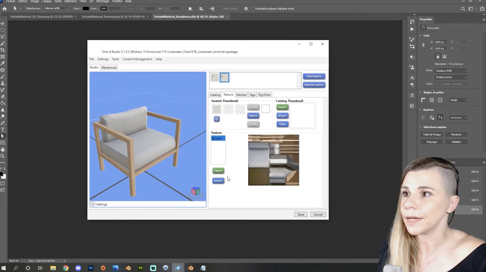
Task: Select swatch number 1
Action: tap(215, 77)
